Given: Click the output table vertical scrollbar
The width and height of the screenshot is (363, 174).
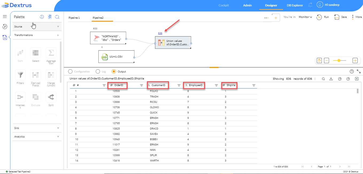Looking at the screenshot, I should (x=357, y=91).
